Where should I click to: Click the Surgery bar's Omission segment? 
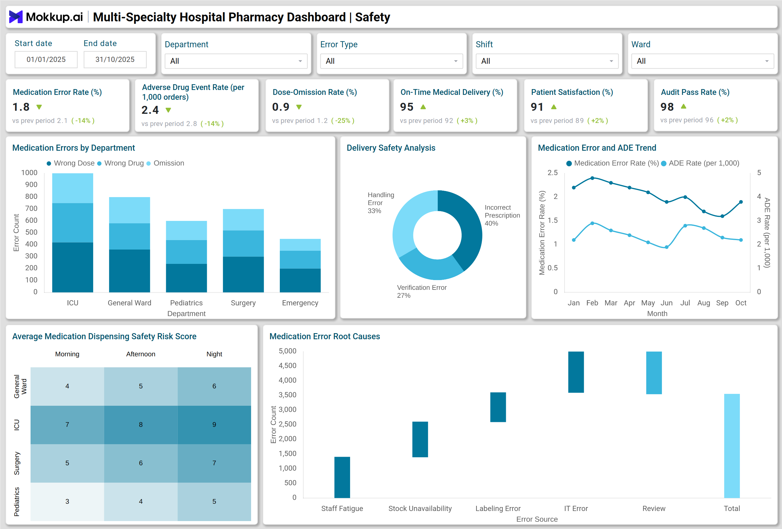click(x=243, y=220)
